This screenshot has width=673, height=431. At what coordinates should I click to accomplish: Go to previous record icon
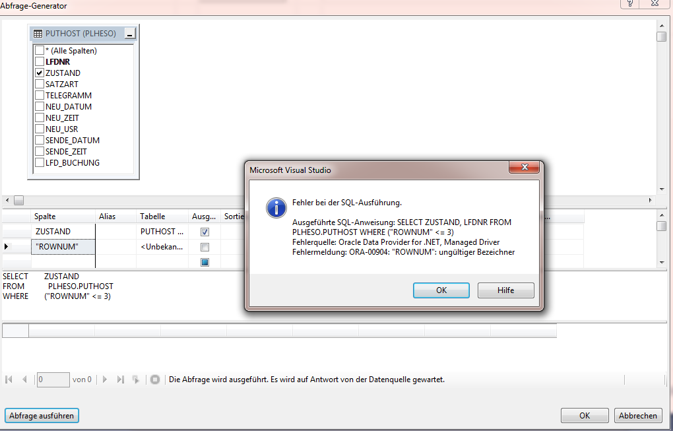24,380
